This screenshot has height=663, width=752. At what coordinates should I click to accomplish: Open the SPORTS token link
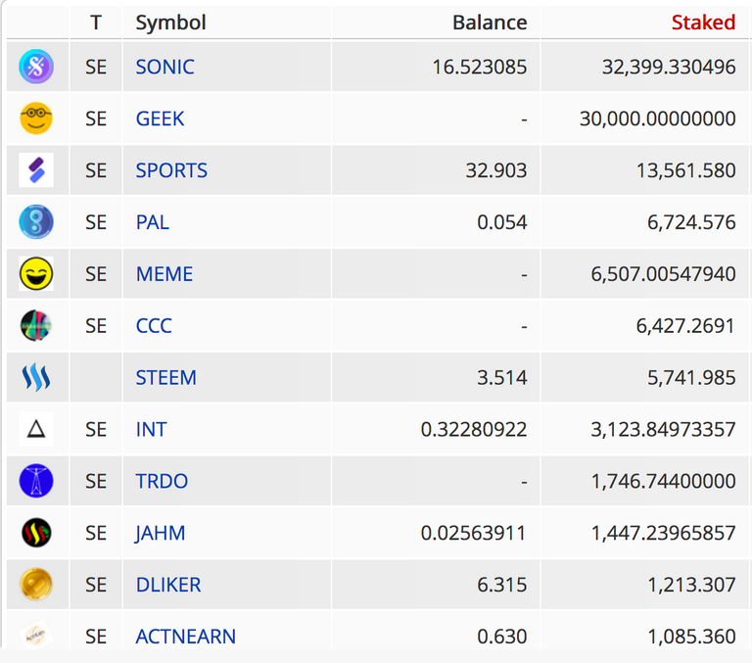point(171,170)
